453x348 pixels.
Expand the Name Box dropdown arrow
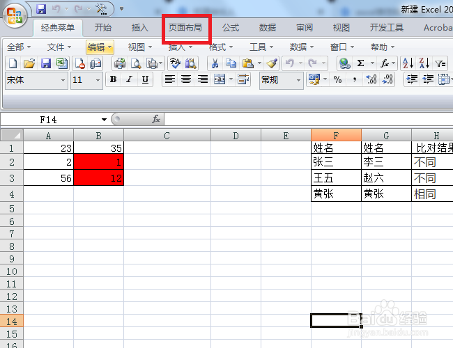coord(104,120)
